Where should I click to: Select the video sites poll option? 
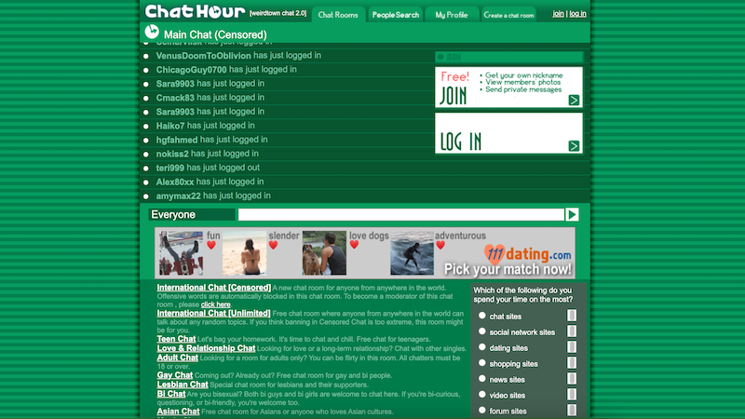coord(482,394)
